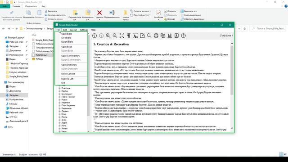Open the font size icon in reader toolbar
288x162 pixels.
point(135,36)
